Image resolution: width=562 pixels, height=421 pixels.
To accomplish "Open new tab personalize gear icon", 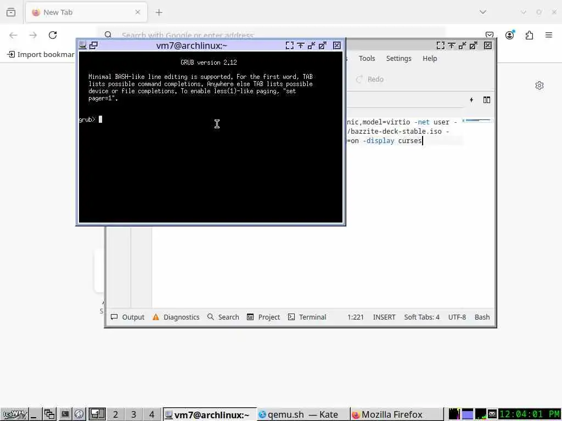I will tap(539, 86).
